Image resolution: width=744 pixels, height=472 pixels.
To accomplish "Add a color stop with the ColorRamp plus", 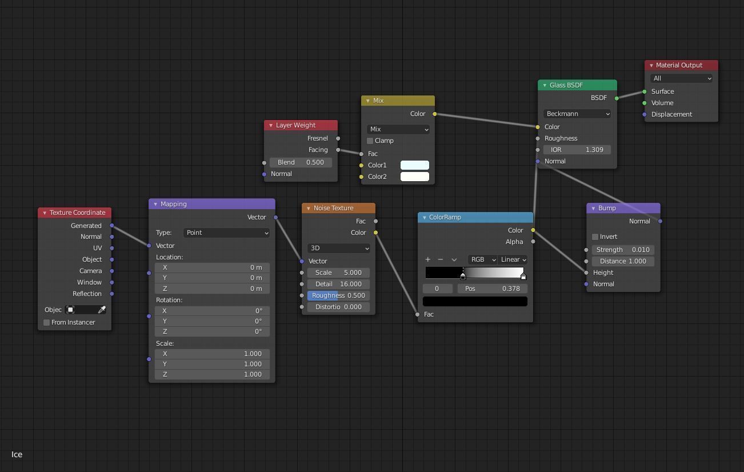I will (x=427, y=259).
